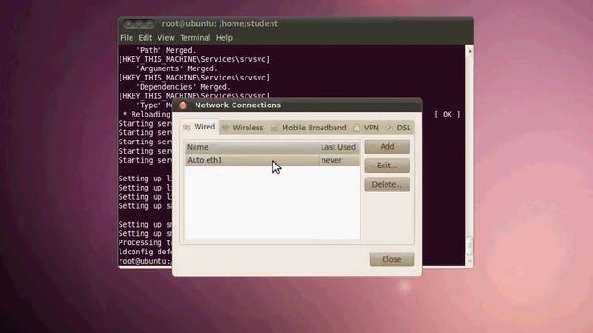Screen dimensions: 593x333
Task: Click the Mobile Broadband tab's icon
Action: point(274,129)
